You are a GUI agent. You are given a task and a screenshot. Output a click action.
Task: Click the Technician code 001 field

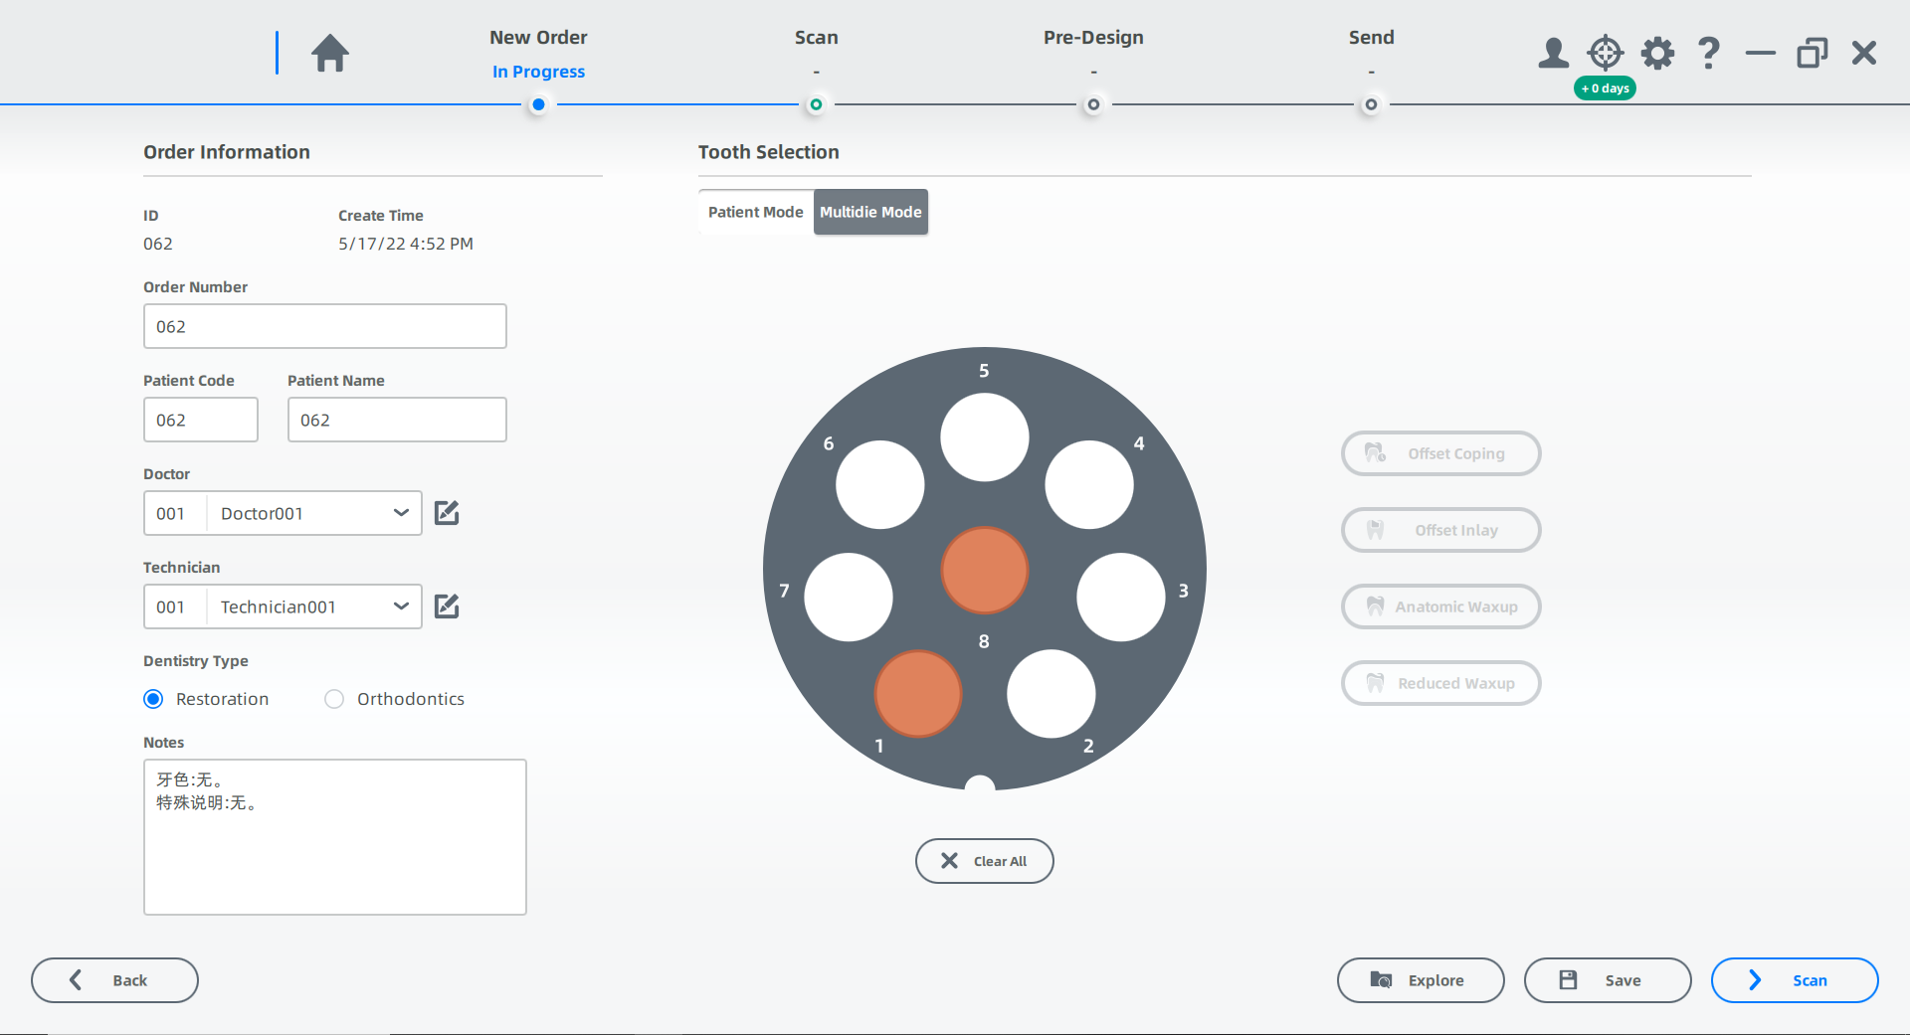(175, 606)
